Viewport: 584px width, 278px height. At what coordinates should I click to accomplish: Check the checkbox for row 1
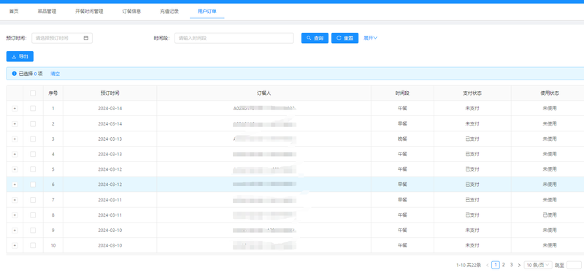coord(33,108)
